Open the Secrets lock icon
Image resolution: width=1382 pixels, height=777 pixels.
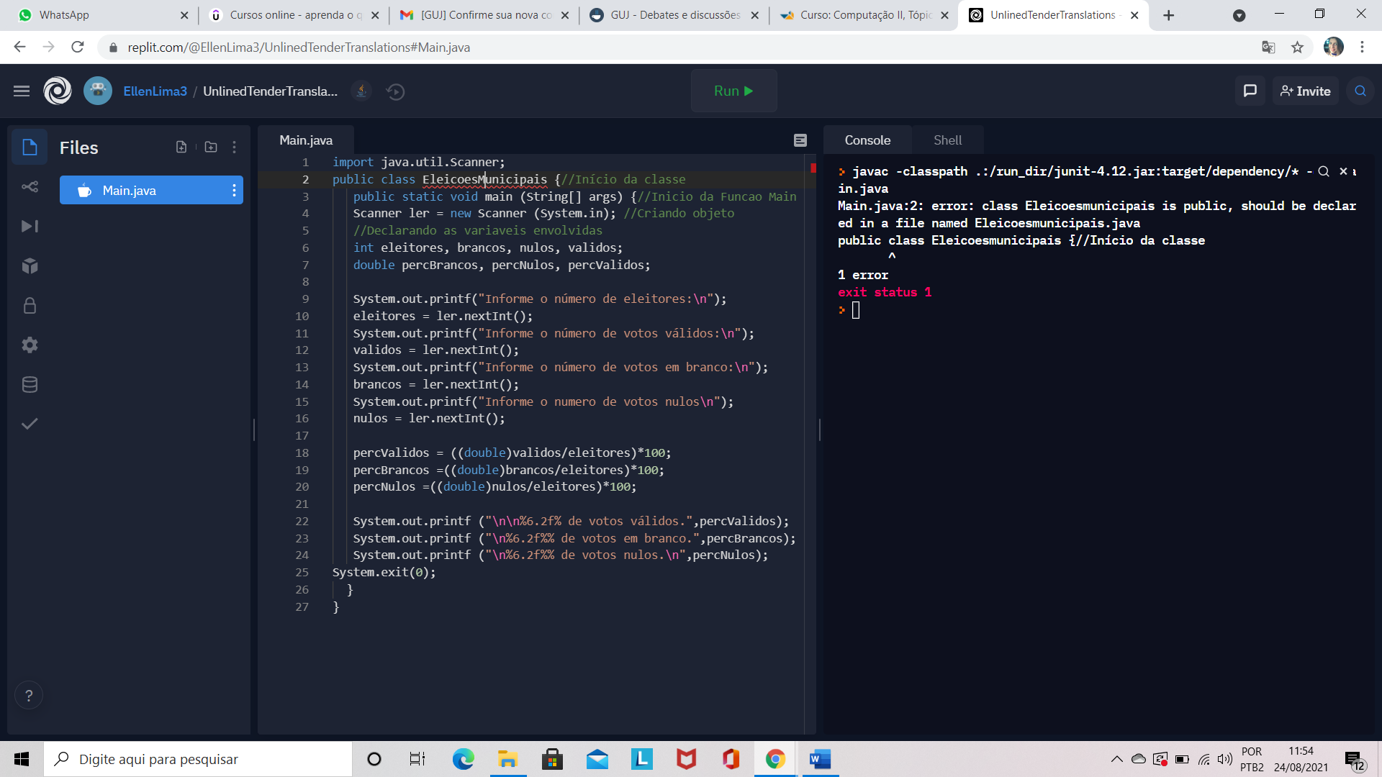[30, 305]
